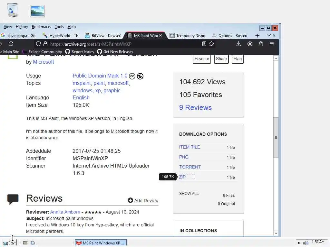This screenshot has height=247, width=330.
Task: Open Public Domain Mark 1.0 link
Action: click(100, 76)
